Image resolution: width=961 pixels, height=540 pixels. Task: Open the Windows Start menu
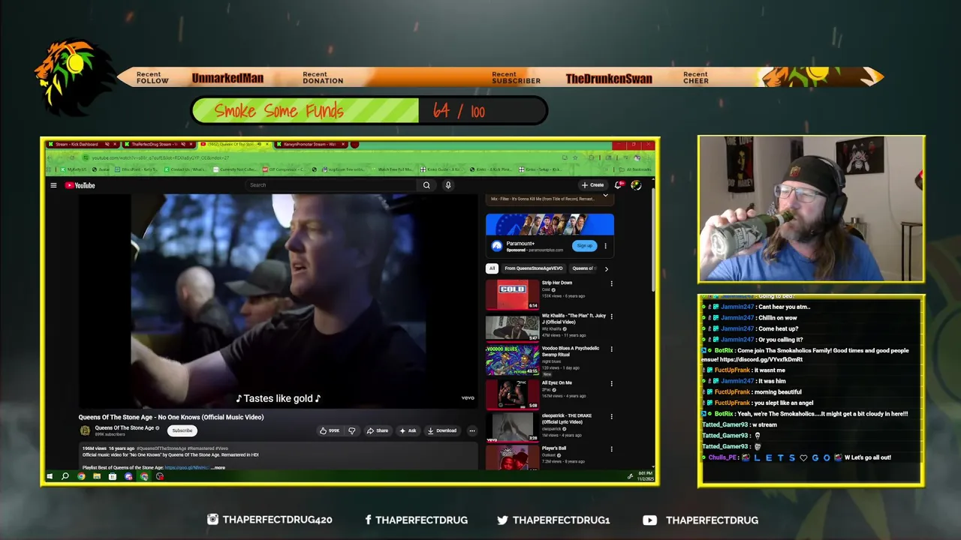pos(50,476)
